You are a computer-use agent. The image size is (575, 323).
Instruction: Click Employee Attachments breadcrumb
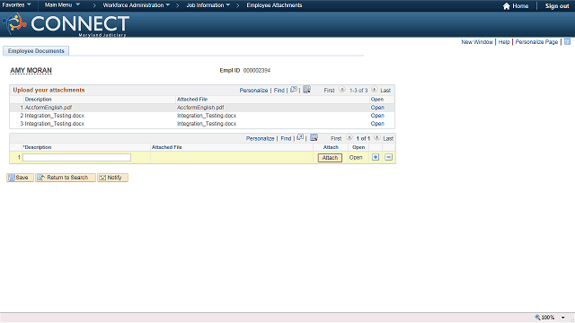tap(274, 5)
